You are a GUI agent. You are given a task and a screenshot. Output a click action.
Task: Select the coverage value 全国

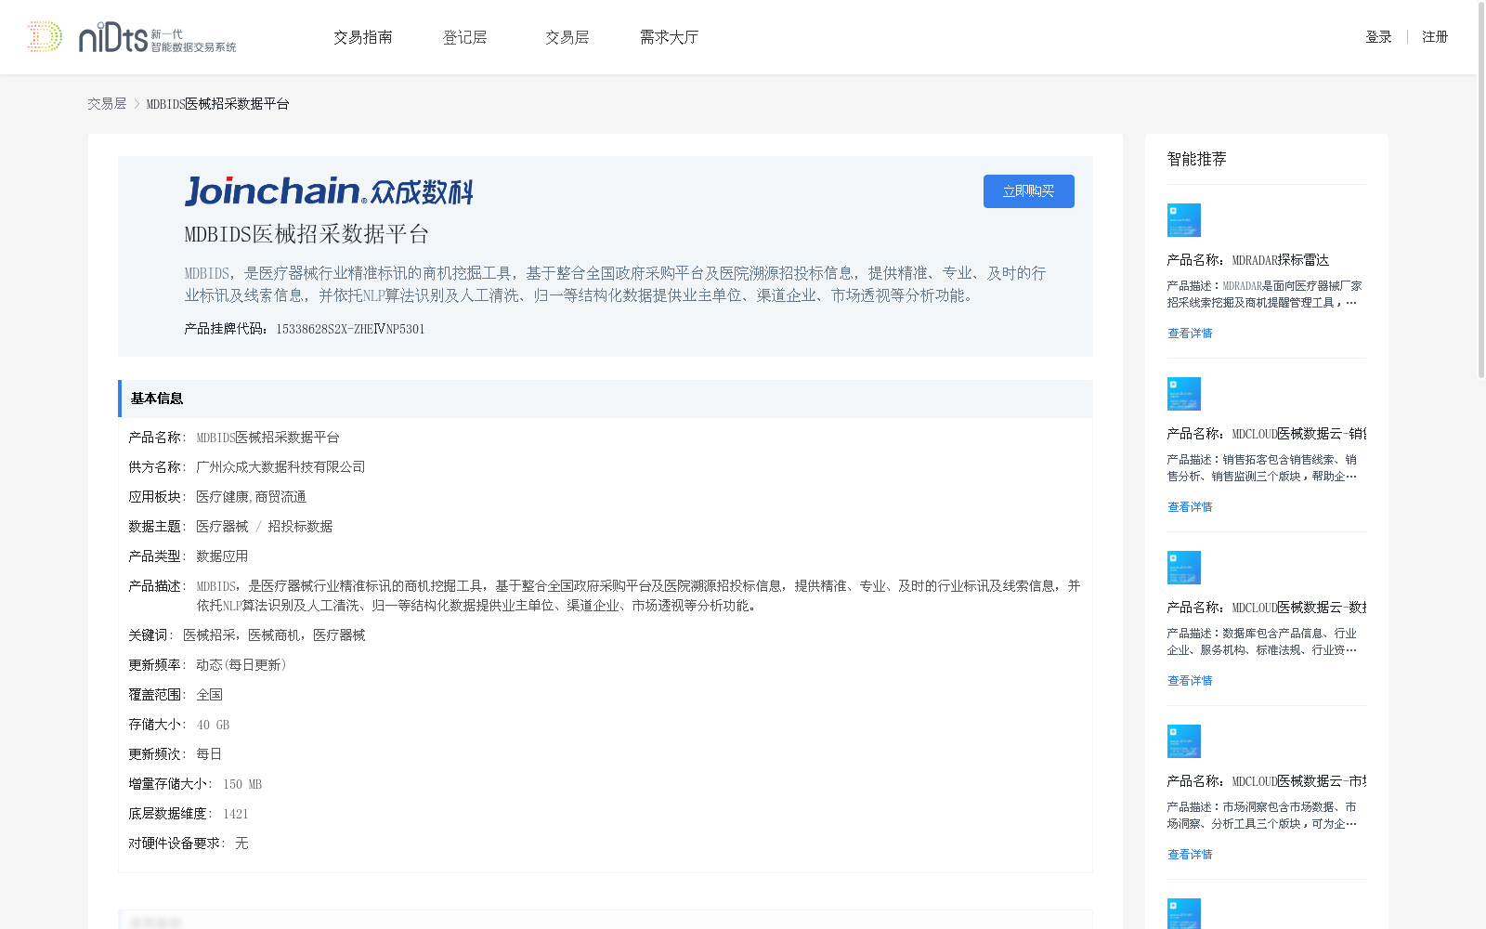[x=209, y=695]
